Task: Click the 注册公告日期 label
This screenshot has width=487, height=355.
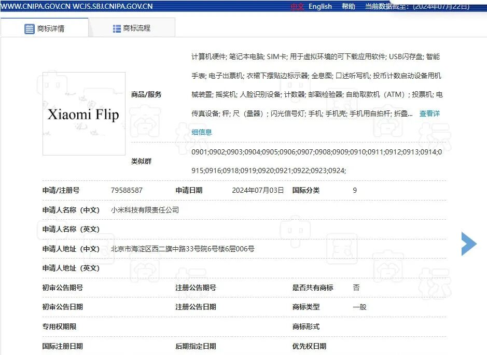Action: (196, 307)
